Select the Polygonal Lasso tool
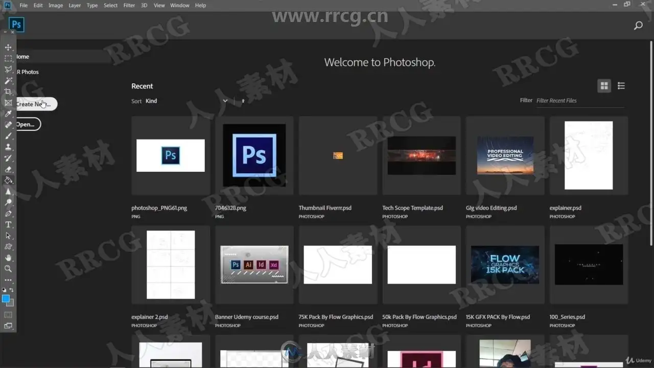Viewport: 654px width, 368px height. click(8, 70)
